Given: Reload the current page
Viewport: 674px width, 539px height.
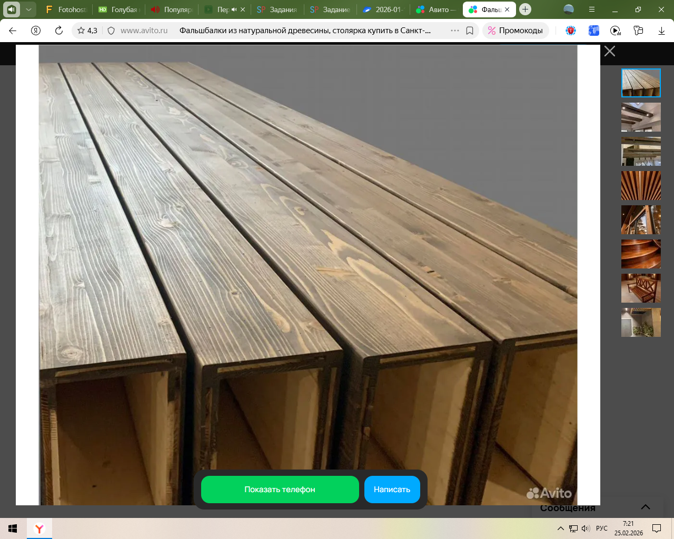Looking at the screenshot, I should (x=59, y=31).
